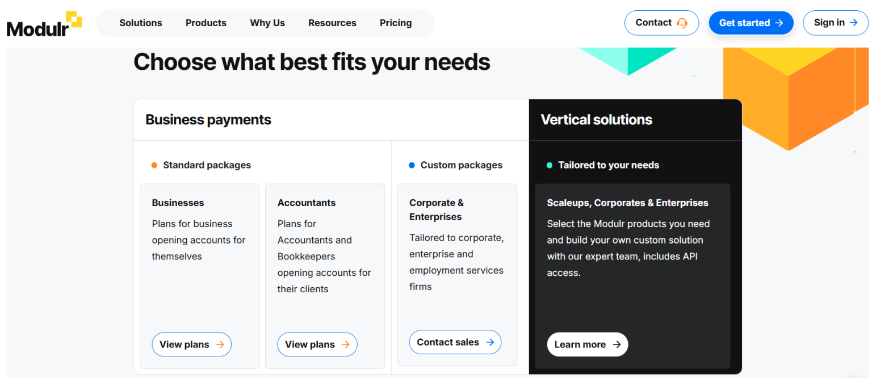This screenshot has width=872, height=378.
Task: Click the arrow in Businesses View plans button
Action: click(220, 345)
